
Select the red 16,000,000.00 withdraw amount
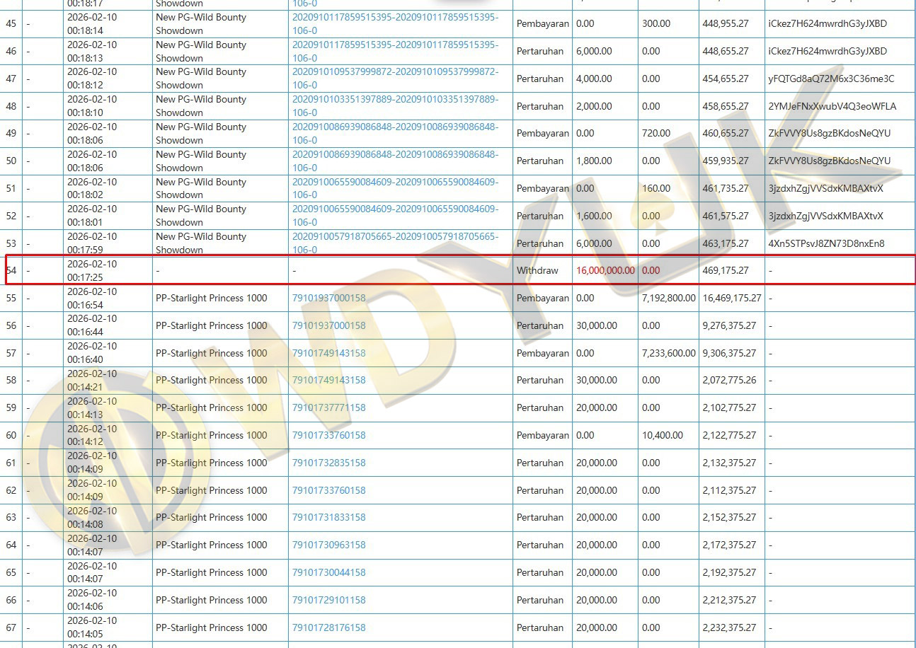tap(605, 270)
